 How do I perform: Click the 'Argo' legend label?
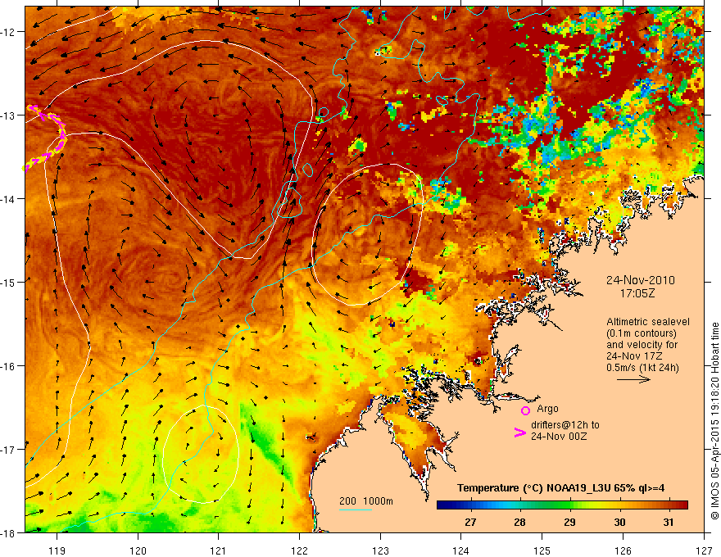click(x=547, y=409)
